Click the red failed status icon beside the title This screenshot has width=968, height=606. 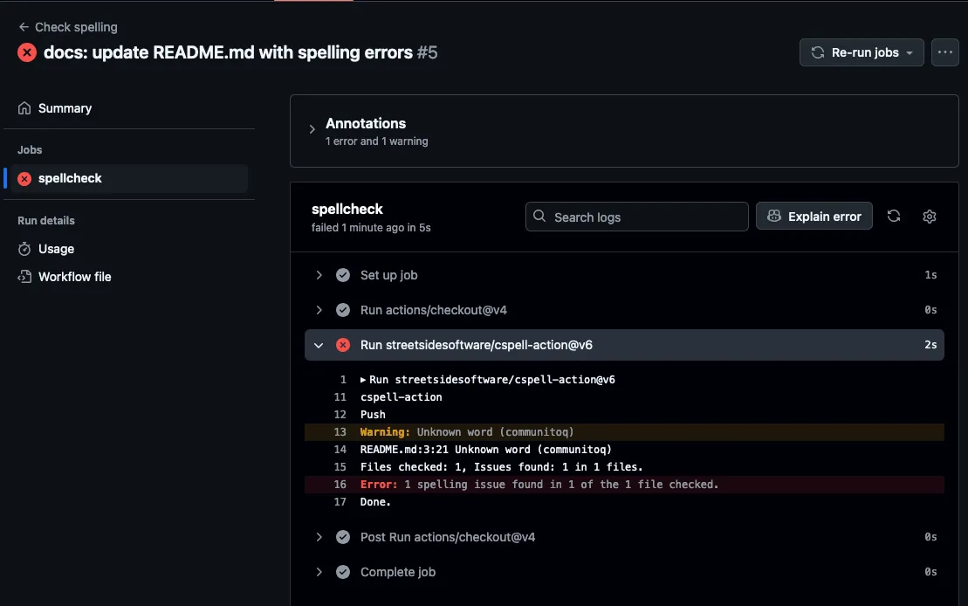(x=28, y=52)
